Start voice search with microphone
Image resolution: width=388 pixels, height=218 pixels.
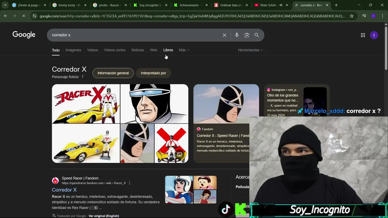[237, 35]
